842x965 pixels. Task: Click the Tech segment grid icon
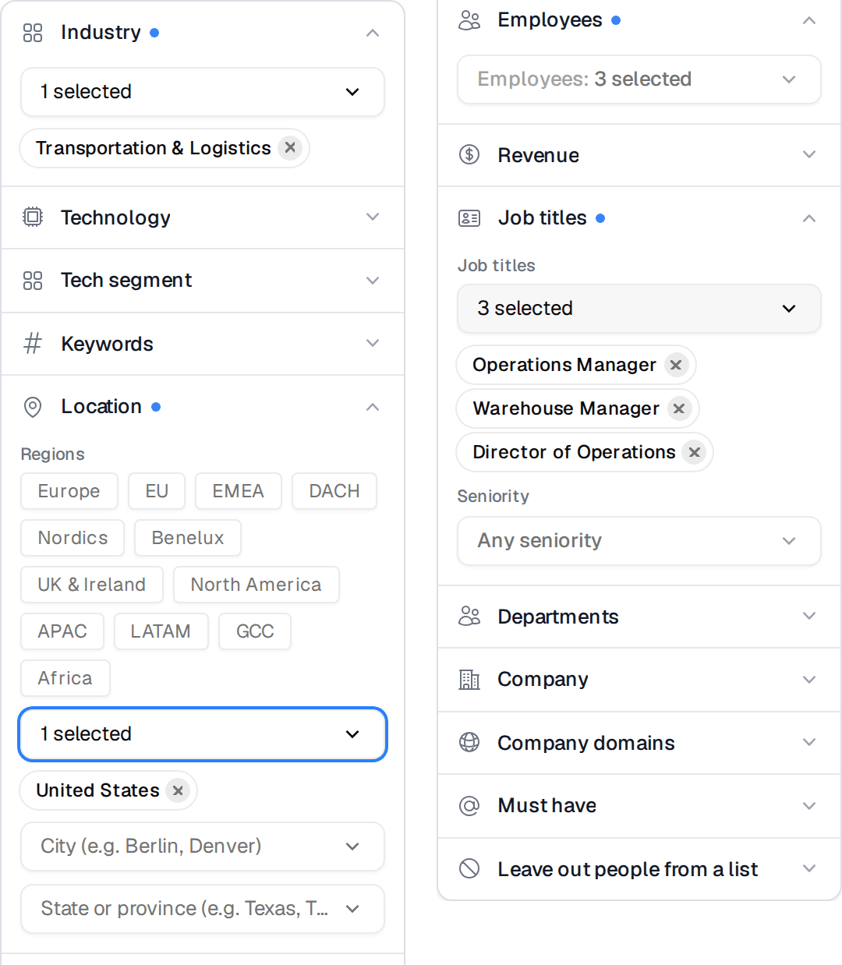(x=33, y=281)
